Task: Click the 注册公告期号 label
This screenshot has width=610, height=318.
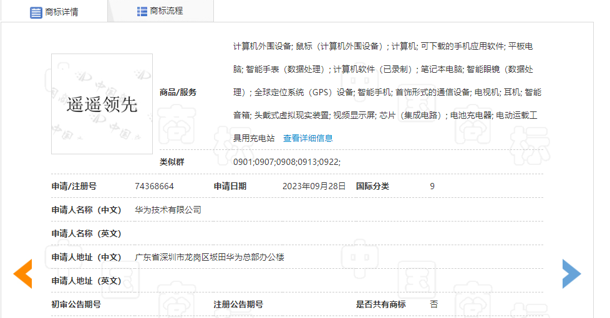Action: [x=238, y=304]
